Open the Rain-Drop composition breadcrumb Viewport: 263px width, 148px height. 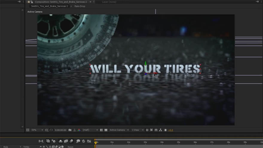click(80, 6)
